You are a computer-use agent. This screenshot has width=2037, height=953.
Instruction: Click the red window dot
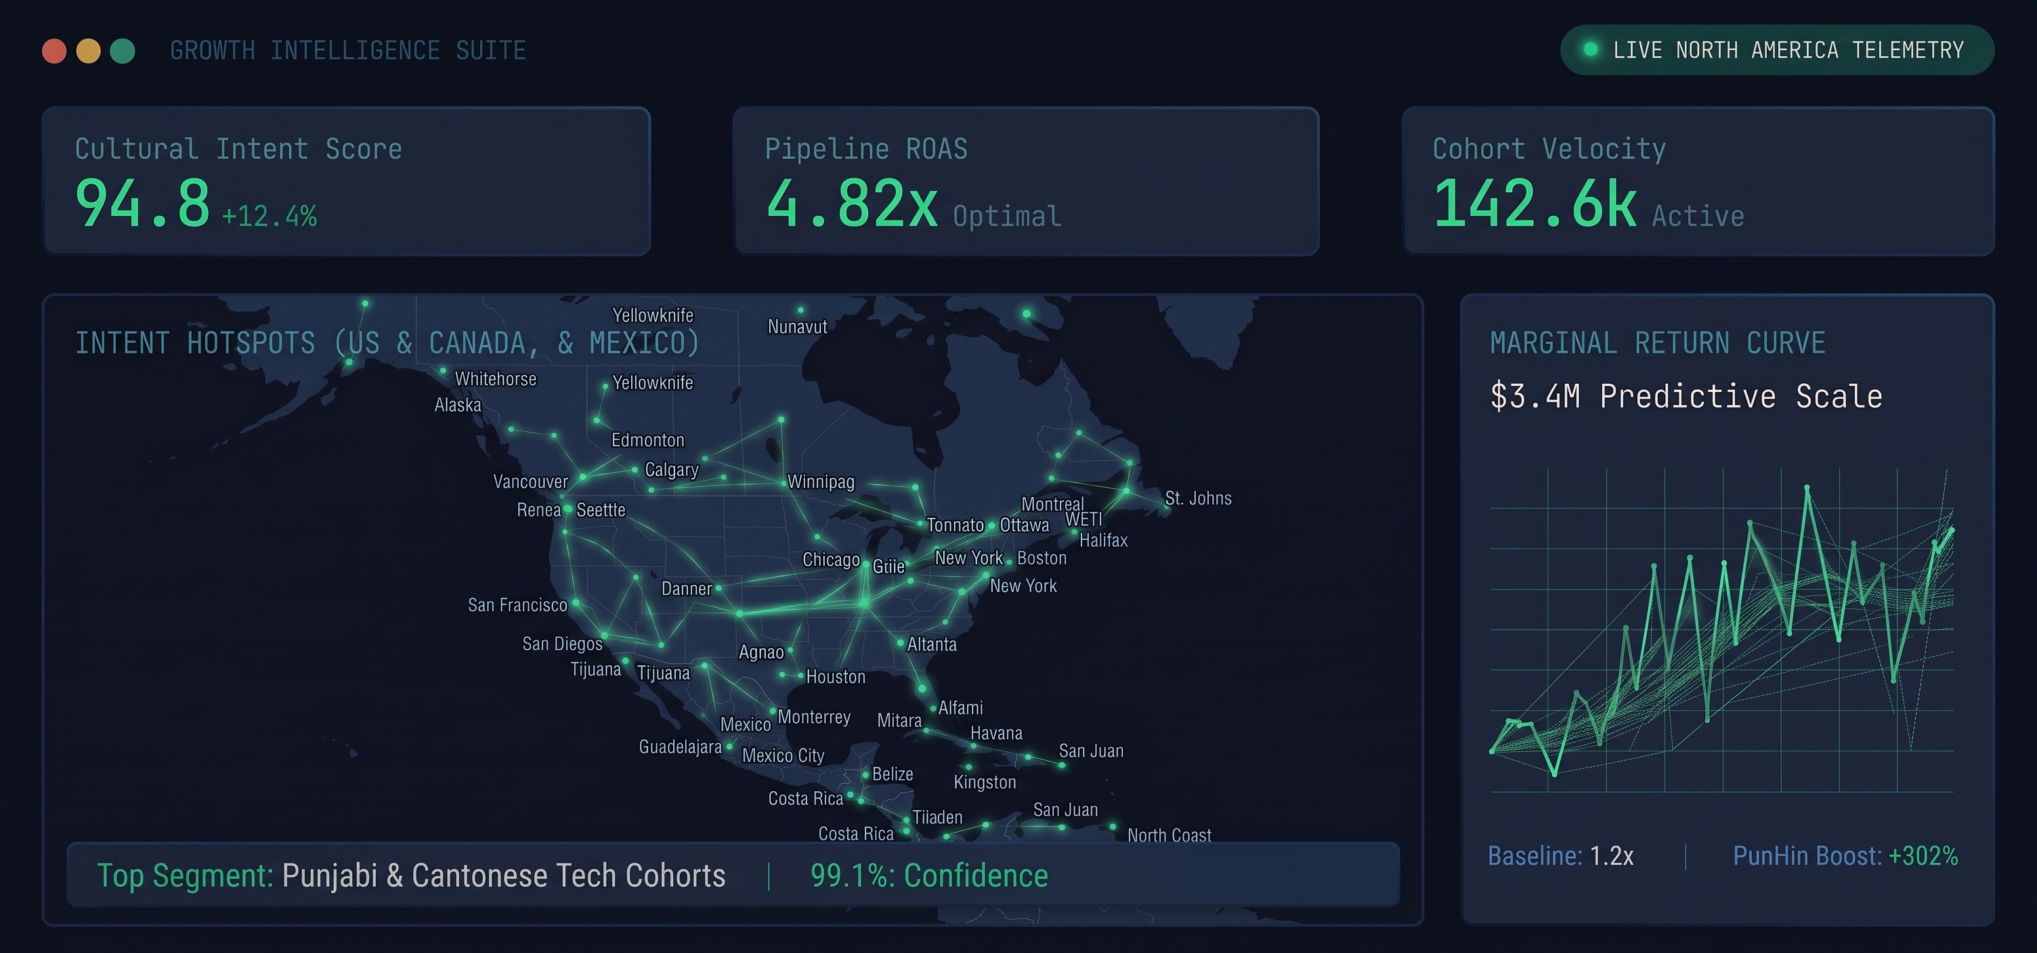tap(53, 51)
